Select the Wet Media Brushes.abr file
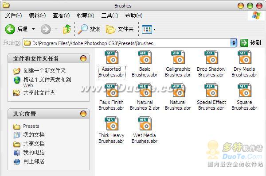Viewport: 266px width, 176px height. pyautogui.click(x=145, y=130)
